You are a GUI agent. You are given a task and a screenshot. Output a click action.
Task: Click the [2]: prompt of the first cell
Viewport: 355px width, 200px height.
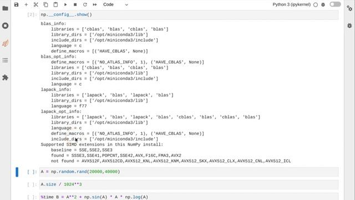click(32, 15)
